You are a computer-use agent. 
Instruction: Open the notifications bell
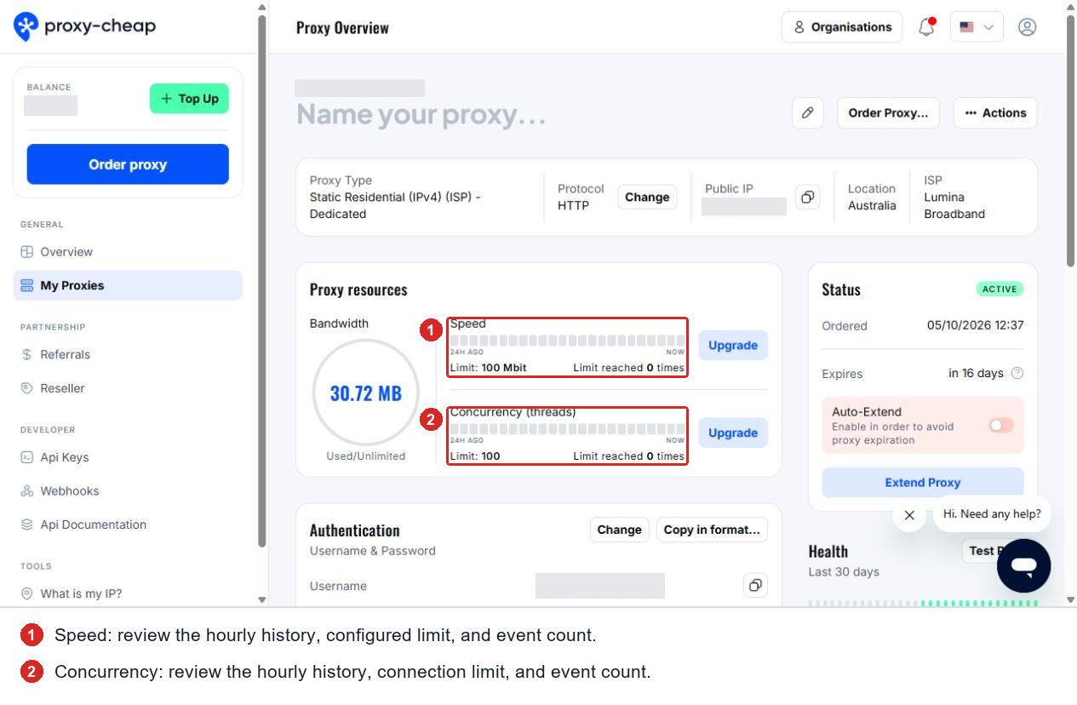point(926,27)
